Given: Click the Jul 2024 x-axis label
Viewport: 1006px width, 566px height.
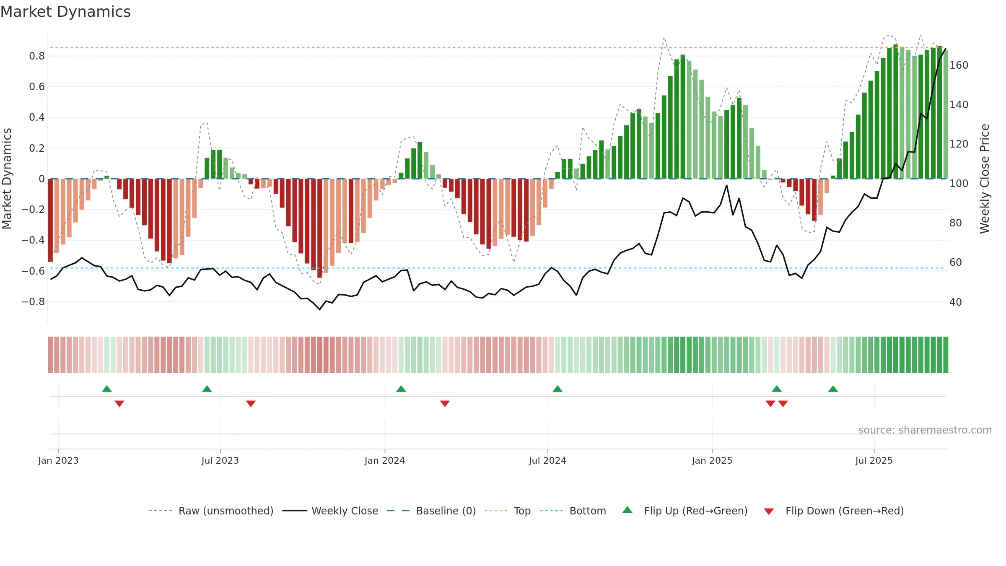Looking at the screenshot, I should 547,460.
